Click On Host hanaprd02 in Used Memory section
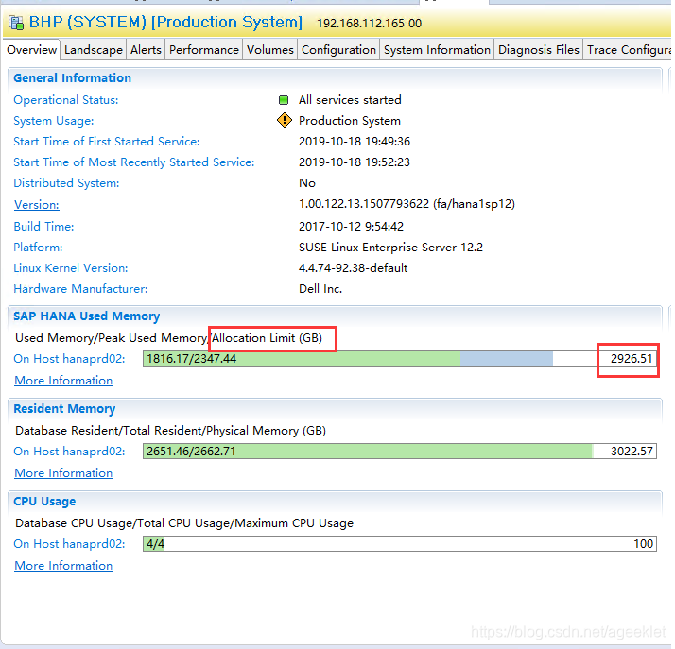Image resolution: width=675 pixels, height=649 pixels. click(x=69, y=359)
